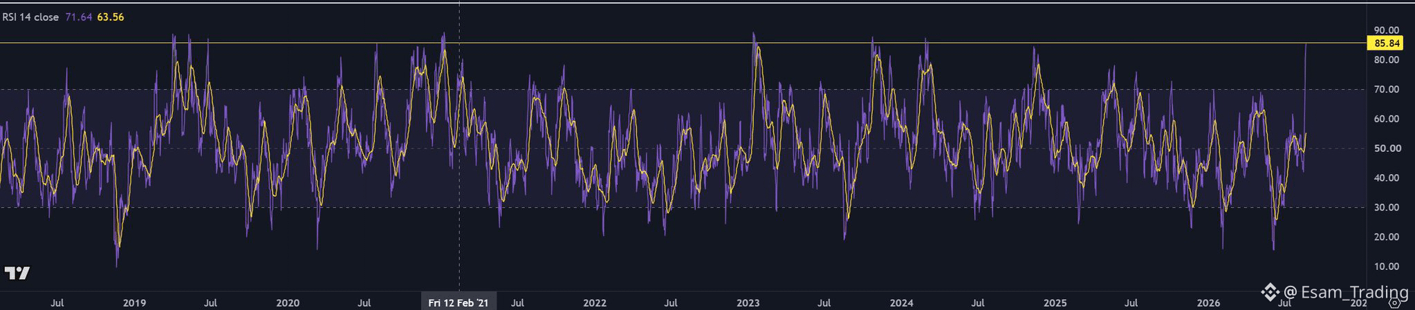Click the 2024 label on the time axis

point(902,302)
